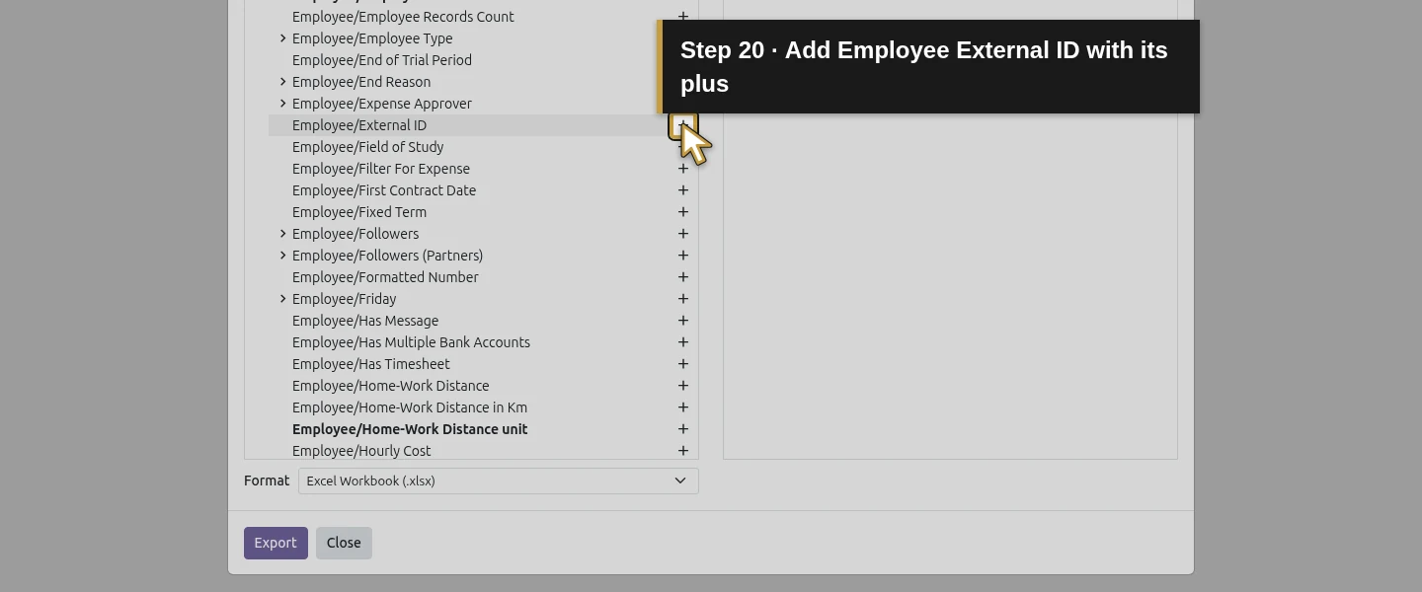1422x592 pixels.
Task: Select 'Employee/Employee Records Count' label
Action: point(403,17)
